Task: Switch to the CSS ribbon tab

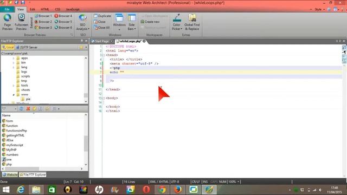Action: (x=57, y=9)
